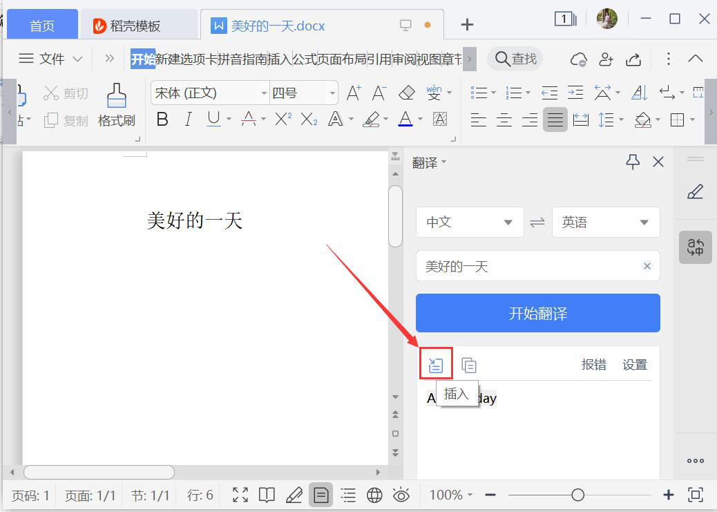Click the translation text input field
Screen dimensions: 717x512
tap(528, 266)
